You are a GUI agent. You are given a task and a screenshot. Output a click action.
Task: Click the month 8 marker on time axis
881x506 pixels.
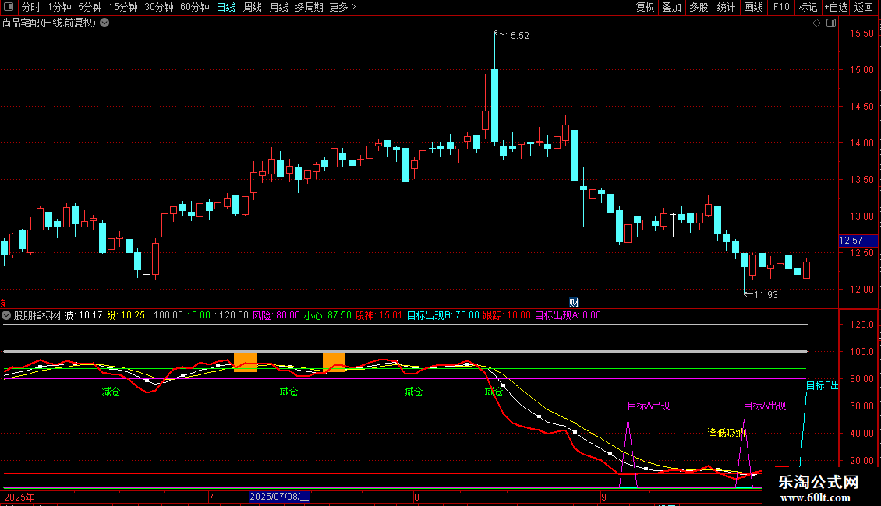[416, 497]
